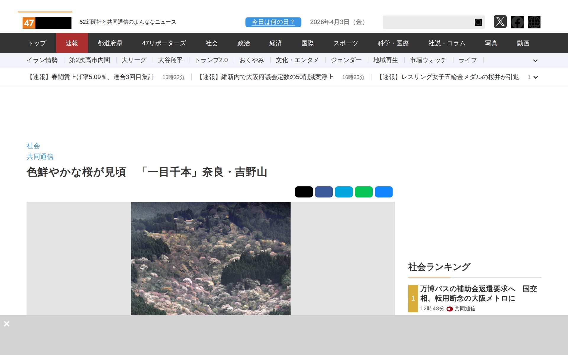Viewport: 568px width, 355px height.
Task: Expand the breaking news ticker chevron
Action: point(535,77)
